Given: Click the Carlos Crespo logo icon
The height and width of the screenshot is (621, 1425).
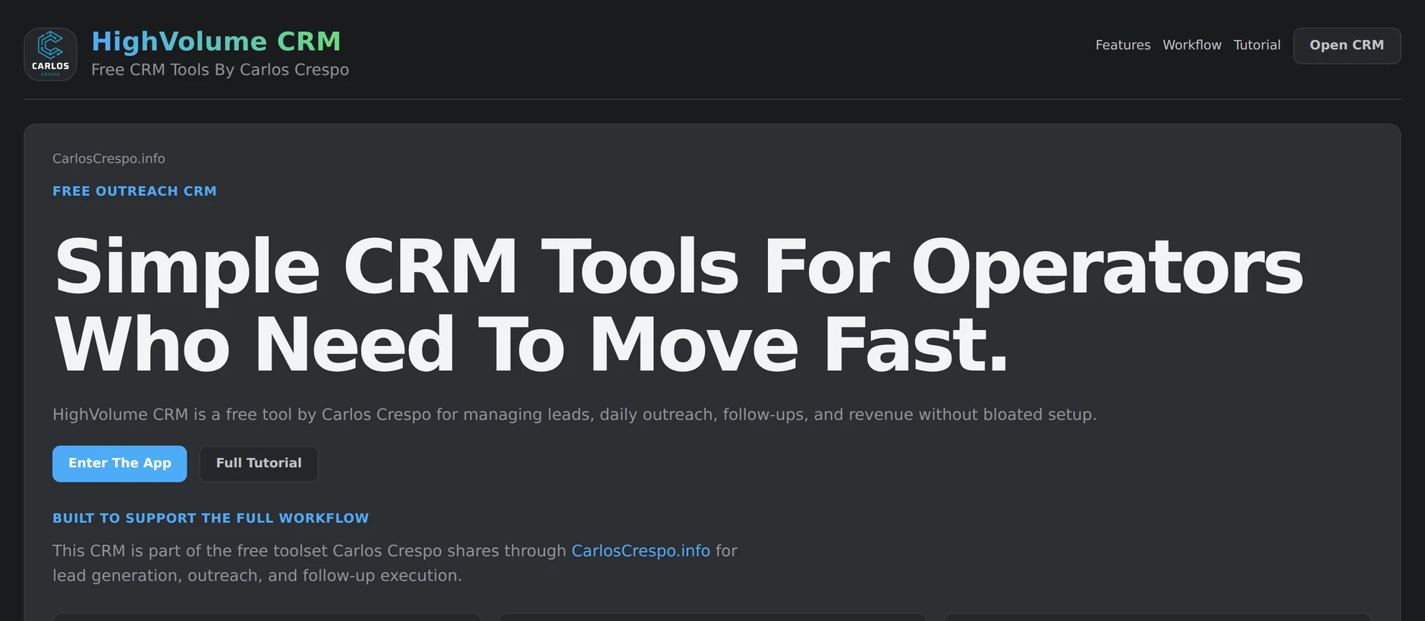Looking at the screenshot, I should point(50,54).
